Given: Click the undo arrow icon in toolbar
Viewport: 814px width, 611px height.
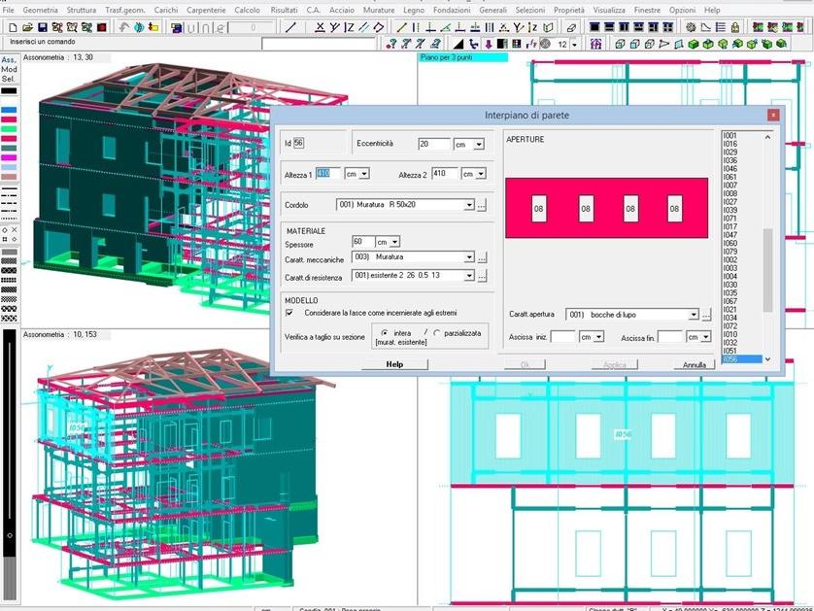Looking at the screenshot, I should point(126,27).
